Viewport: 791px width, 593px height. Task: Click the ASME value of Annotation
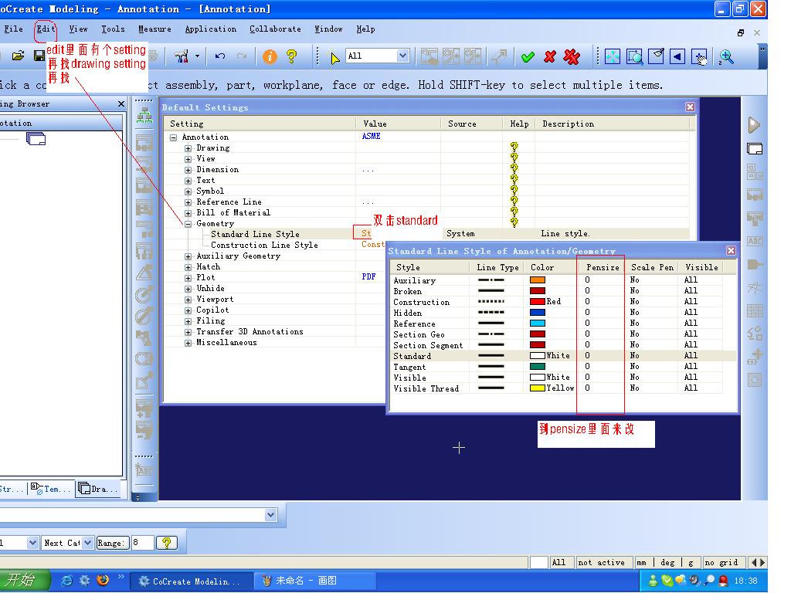371,137
